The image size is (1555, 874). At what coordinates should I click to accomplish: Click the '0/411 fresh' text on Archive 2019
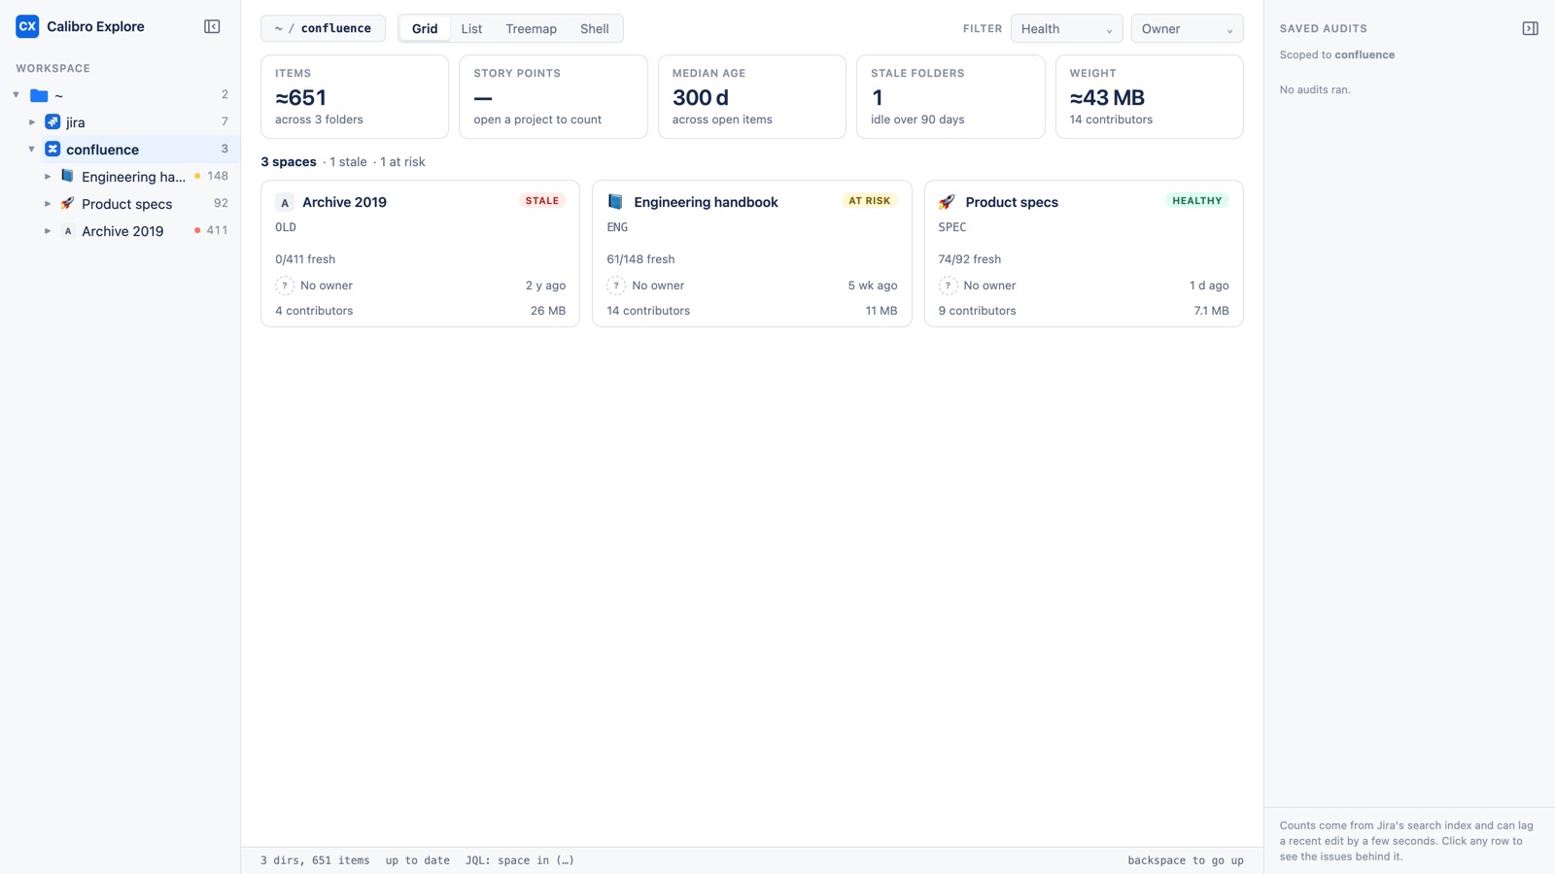pos(305,259)
